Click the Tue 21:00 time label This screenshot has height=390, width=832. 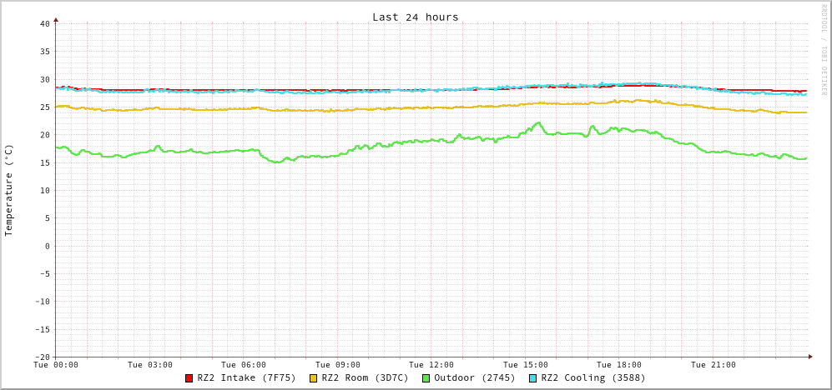pos(713,365)
